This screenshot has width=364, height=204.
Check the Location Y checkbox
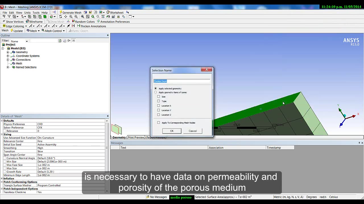click(159, 110)
